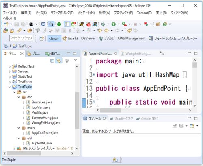Click the globe-folder icon in the second toolbar row
Viewport: 203px width, 166px height.
[6, 31]
